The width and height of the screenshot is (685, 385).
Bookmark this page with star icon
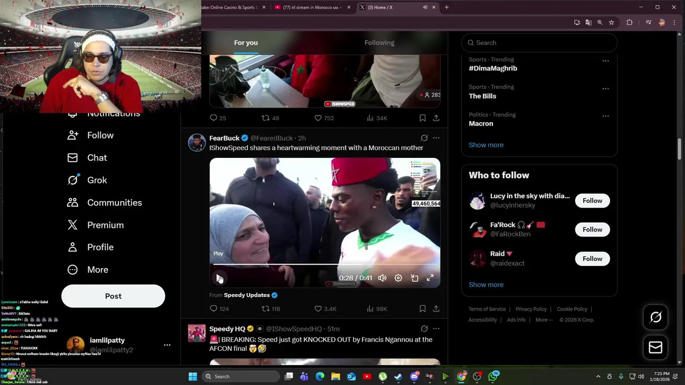(611, 22)
